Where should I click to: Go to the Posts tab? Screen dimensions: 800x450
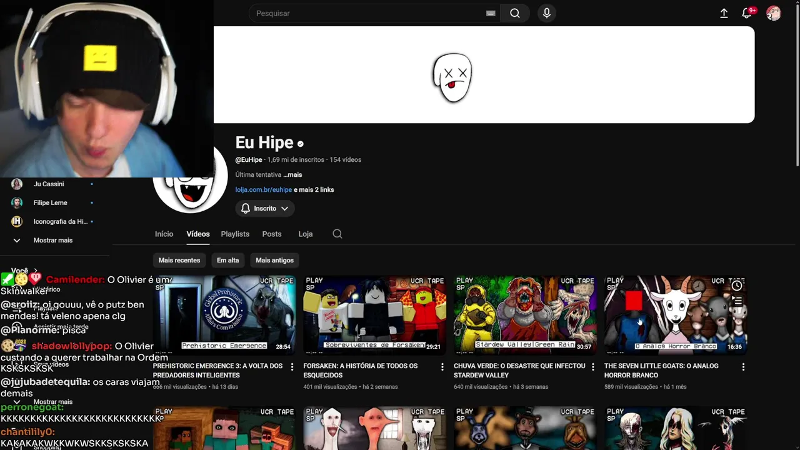coord(272,234)
